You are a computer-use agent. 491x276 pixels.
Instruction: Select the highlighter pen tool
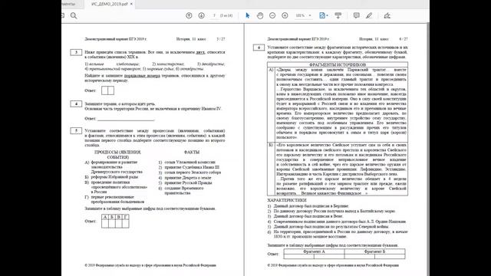tap(369, 15)
